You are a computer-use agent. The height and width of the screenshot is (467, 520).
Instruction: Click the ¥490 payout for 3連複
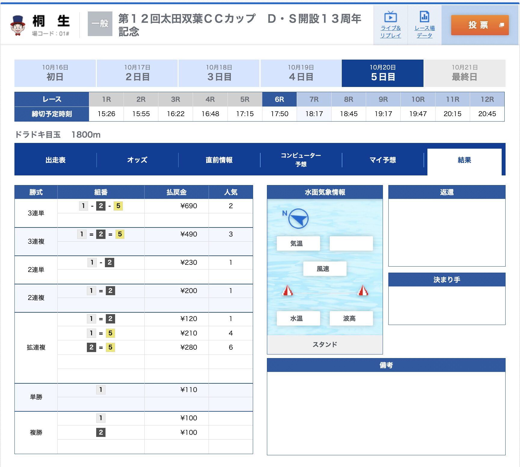point(189,234)
